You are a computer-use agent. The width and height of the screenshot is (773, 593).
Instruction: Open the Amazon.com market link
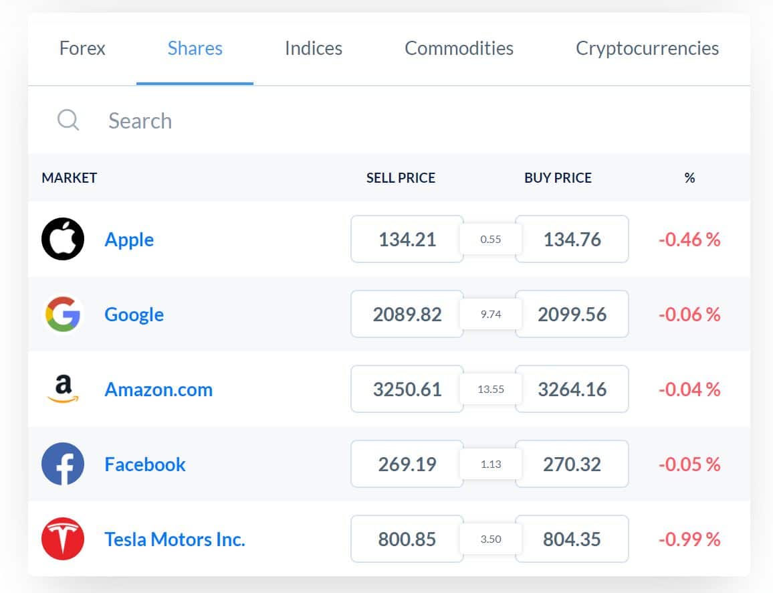tap(158, 390)
